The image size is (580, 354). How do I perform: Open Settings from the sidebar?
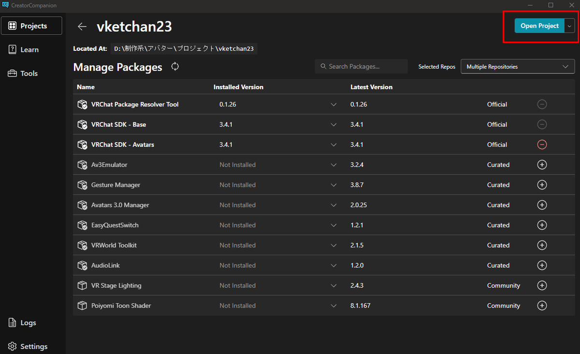pos(33,346)
